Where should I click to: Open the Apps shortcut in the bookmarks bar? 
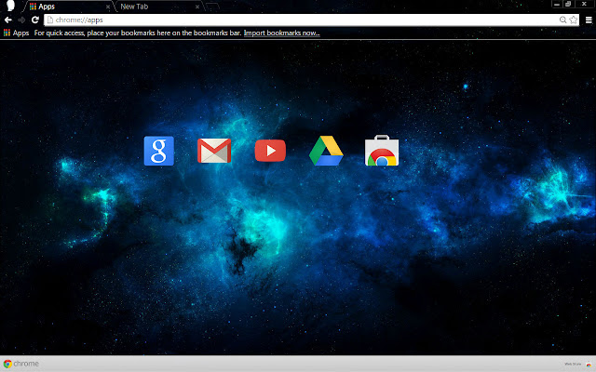click(x=17, y=33)
